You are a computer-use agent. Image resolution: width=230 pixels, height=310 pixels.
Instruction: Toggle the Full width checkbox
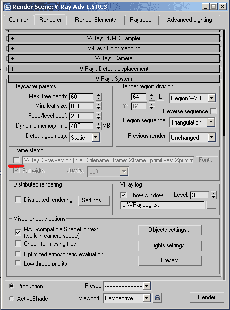pyautogui.click(x=16, y=170)
